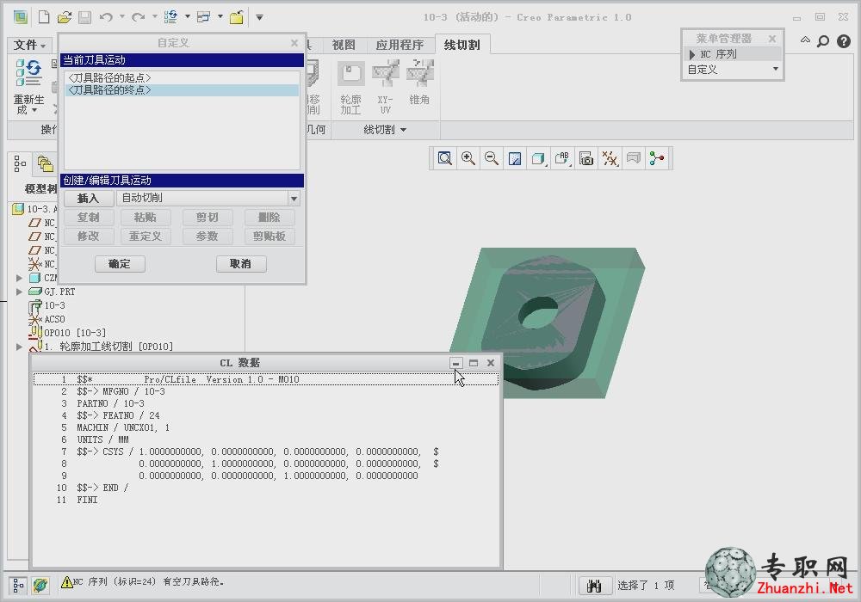Open a file with folder icon
Viewport: 861px width, 602px height.
point(65,17)
